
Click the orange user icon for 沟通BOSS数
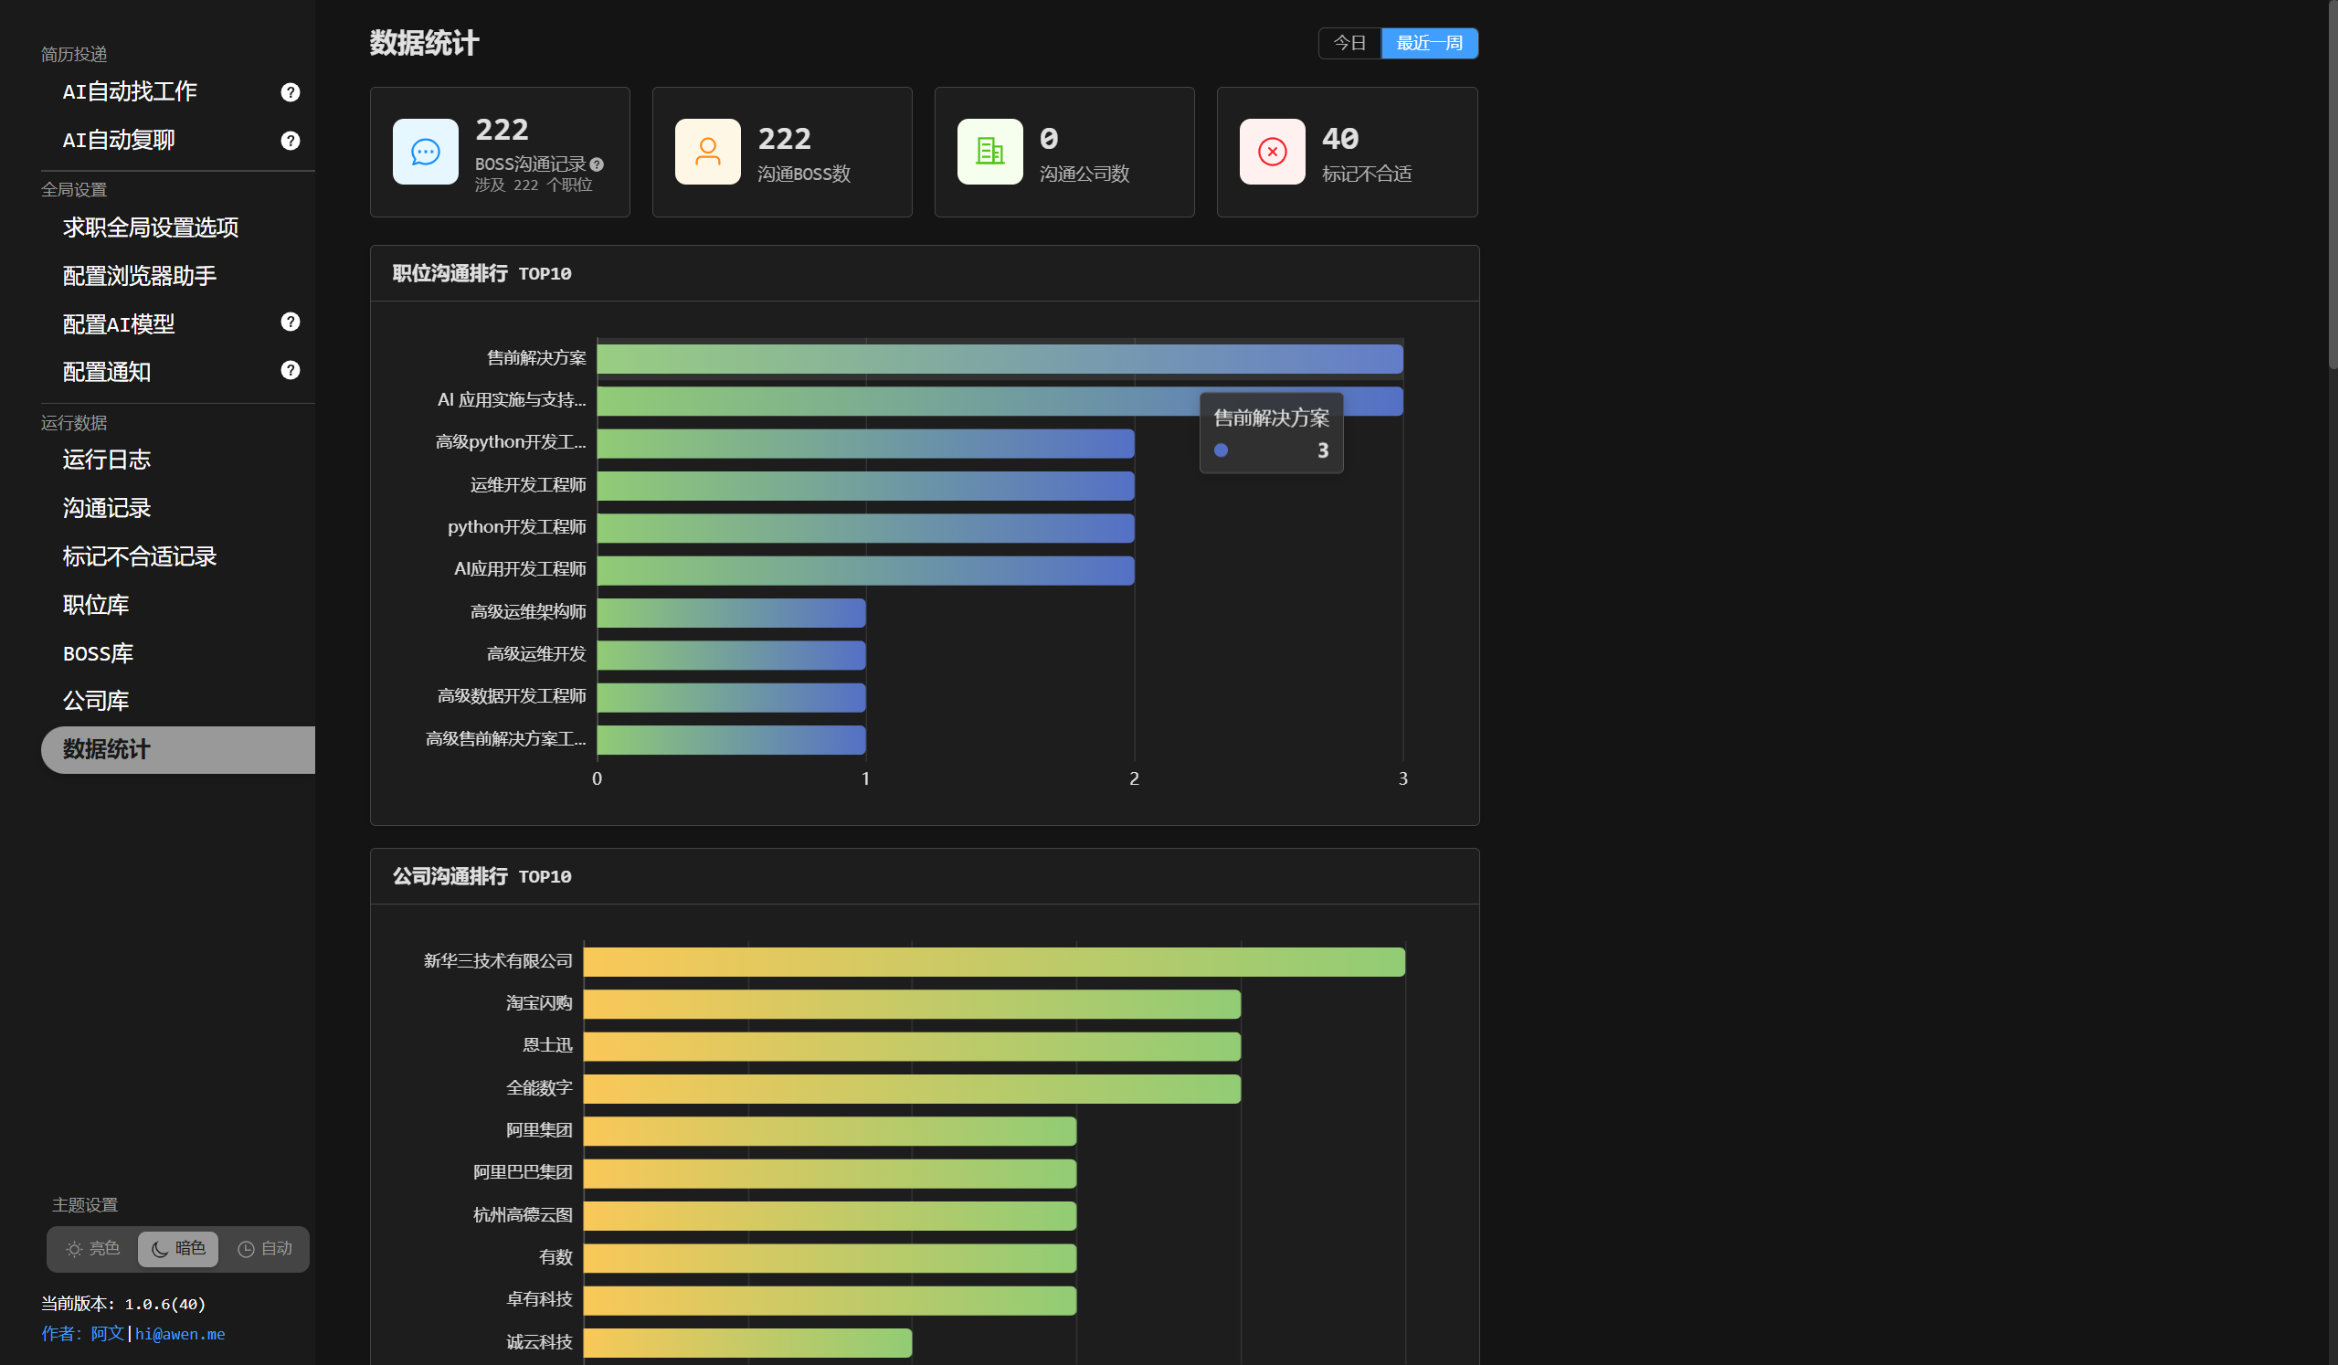pos(707,152)
